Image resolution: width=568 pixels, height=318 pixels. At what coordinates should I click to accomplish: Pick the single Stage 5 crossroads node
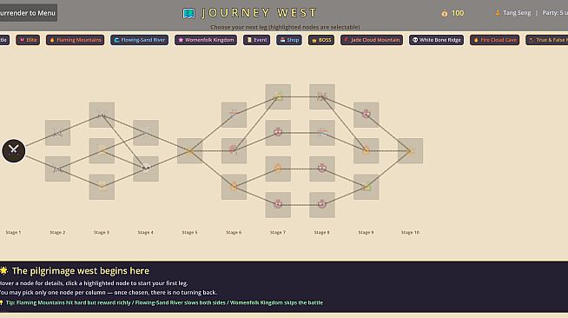pyautogui.click(x=190, y=150)
